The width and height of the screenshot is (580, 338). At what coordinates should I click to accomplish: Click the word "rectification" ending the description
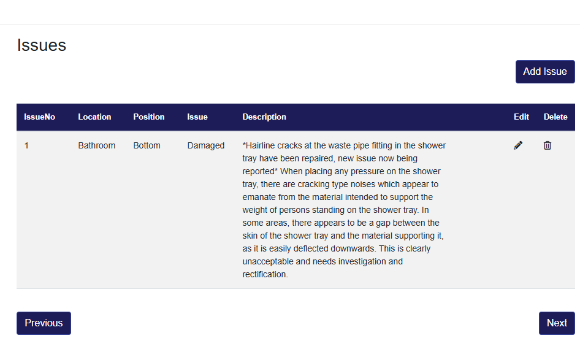click(x=264, y=275)
